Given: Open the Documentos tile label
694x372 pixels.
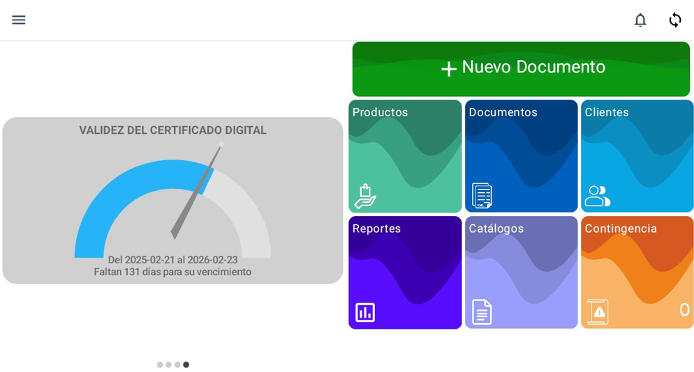Looking at the screenshot, I should point(503,112).
